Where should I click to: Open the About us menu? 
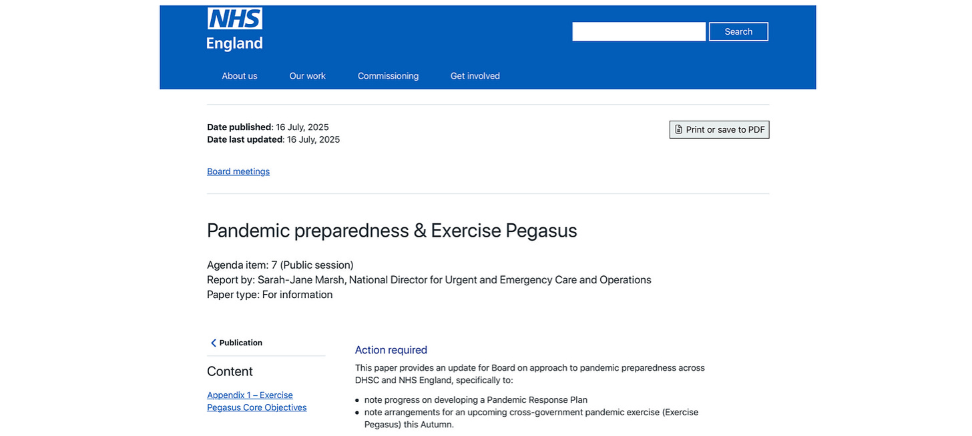pyautogui.click(x=240, y=76)
